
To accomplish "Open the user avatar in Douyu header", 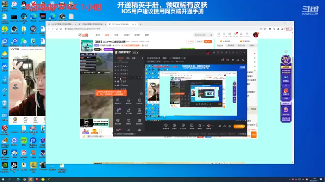I will tap(256, 35).
